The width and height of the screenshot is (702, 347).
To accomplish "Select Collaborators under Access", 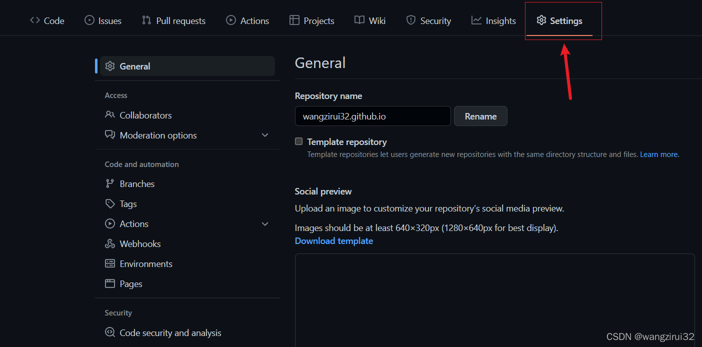I will (x=145, y=115).
